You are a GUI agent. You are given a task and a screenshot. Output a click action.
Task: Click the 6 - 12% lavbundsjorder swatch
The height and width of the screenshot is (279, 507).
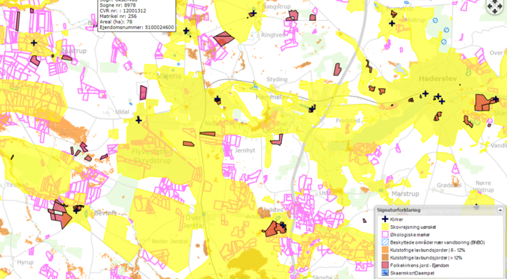coord(385,250)
